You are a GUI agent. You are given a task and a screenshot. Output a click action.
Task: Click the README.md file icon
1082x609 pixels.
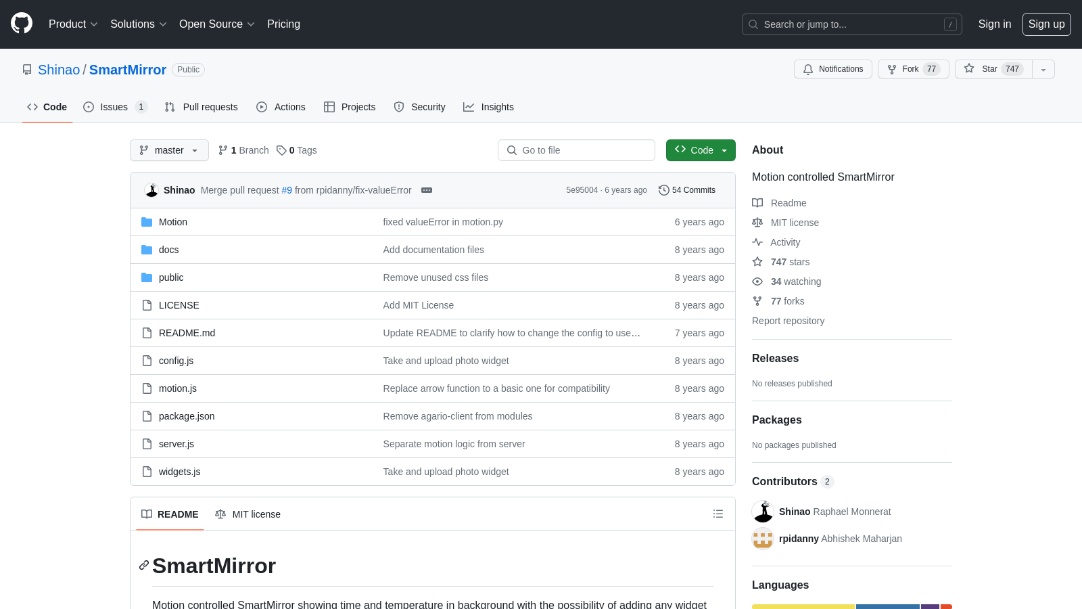click(147, 333)
